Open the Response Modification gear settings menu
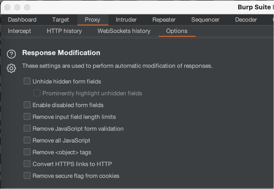The height and width of the screenshot is (189, 274). tap(11, 68)
